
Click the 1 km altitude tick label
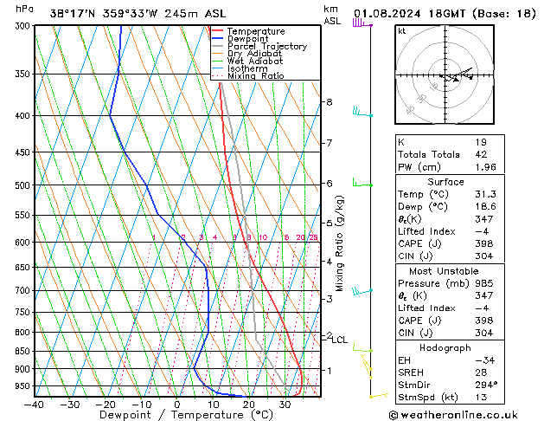point(330,370)
